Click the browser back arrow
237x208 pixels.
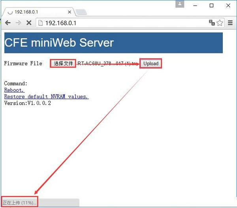point(8,23)
